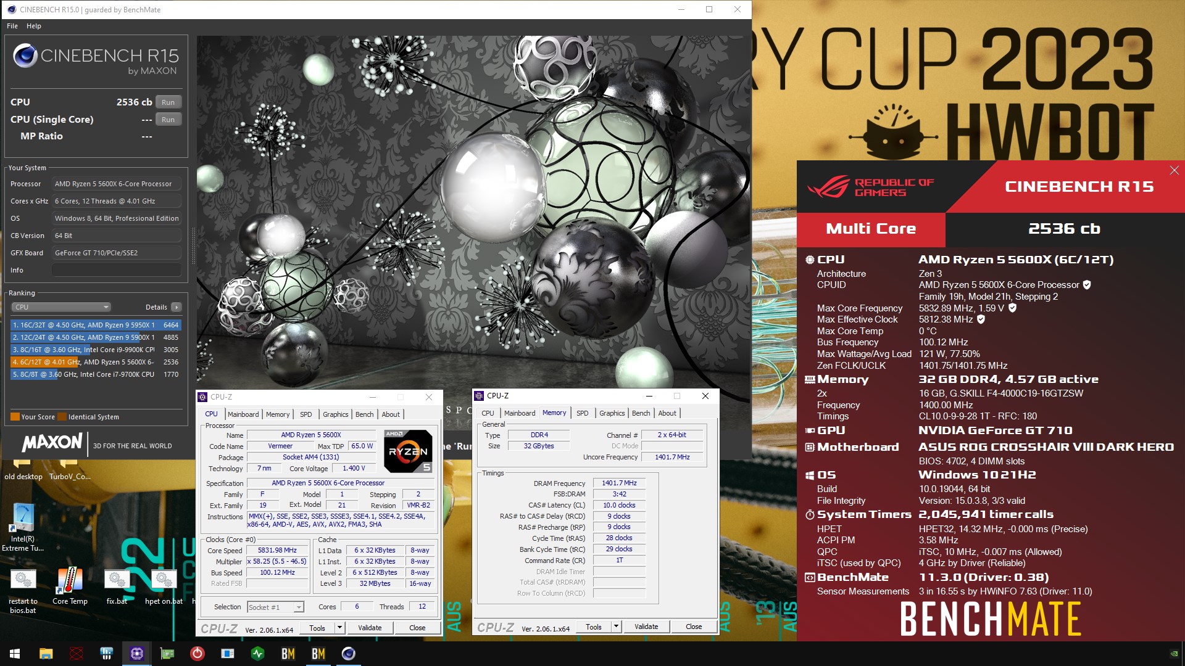The image size is (1185, 666).
Task: Expand Tools arrow in CPU-Z Memory window
Action: pyautogui.click(x=616, y=627)
